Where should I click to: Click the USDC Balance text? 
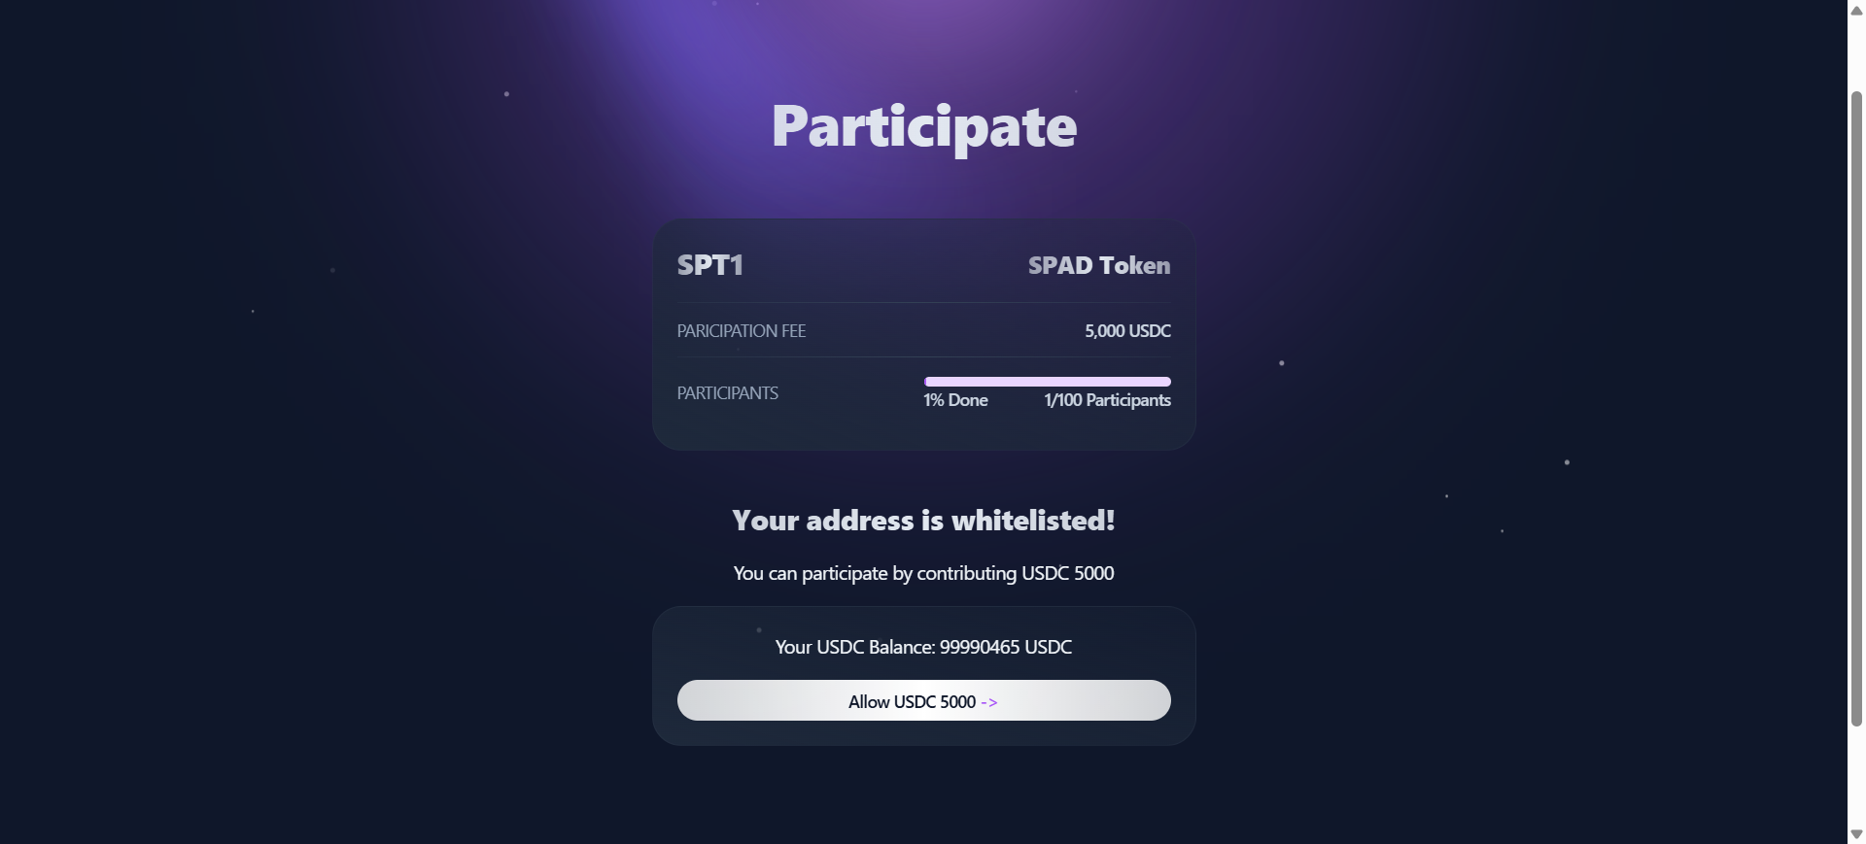pyautogui.click(x=854, y=647)
